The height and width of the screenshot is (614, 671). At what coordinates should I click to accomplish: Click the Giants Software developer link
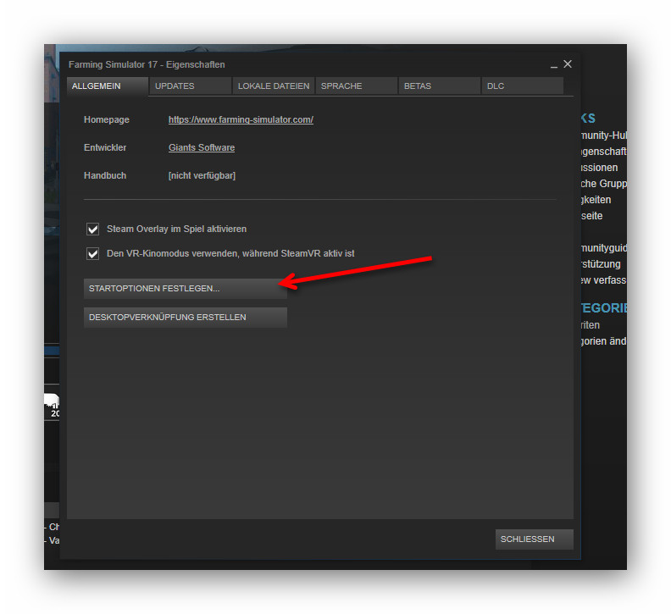(x=202, y=148)
